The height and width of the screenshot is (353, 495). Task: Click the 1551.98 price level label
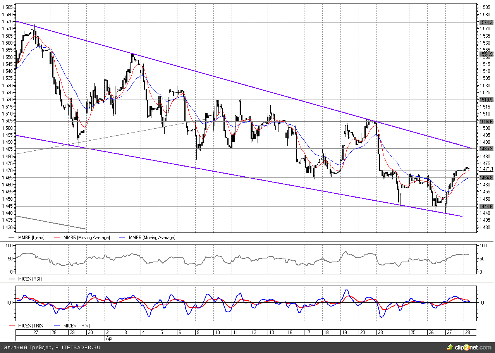[486, 54]
